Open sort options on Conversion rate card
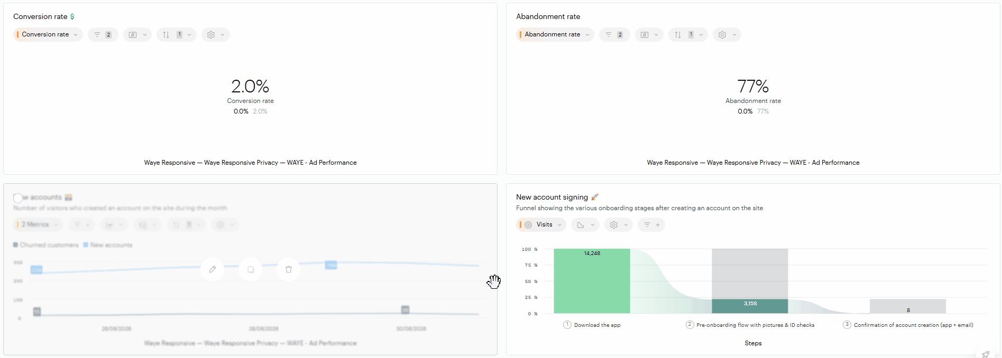Image resolution: width=1002 pixels, height=358 pixels. [x=177, y=34]
